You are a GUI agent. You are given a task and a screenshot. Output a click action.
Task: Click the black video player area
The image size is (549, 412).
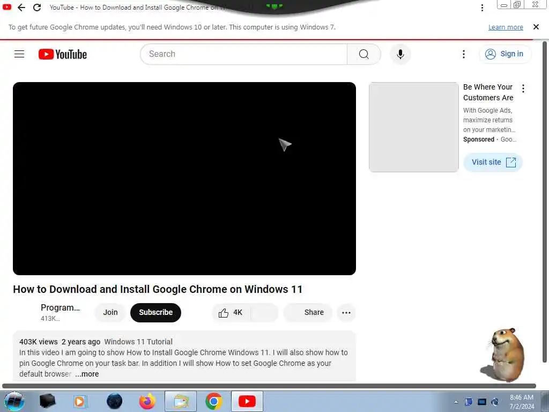184,178
